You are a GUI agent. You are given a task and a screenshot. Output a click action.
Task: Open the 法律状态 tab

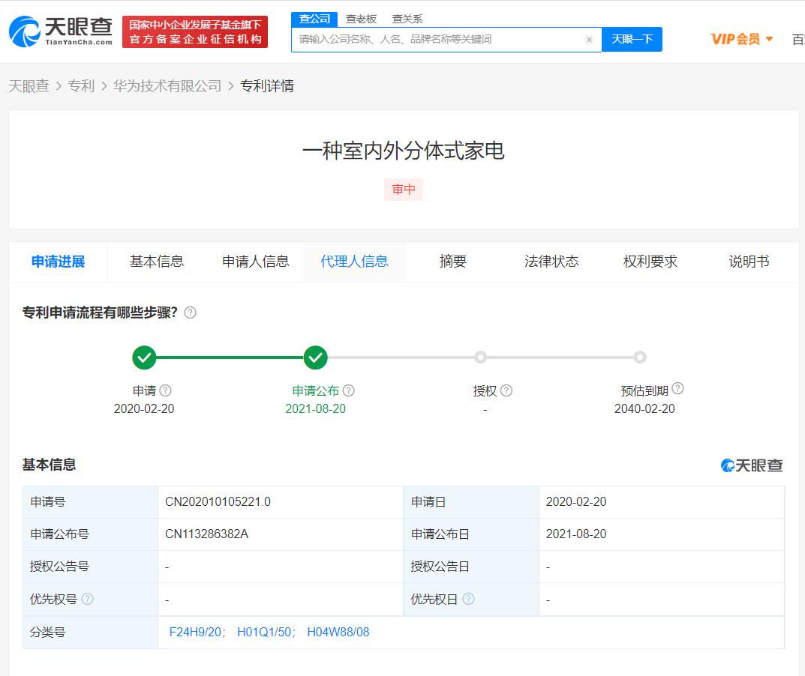[551, 262]
